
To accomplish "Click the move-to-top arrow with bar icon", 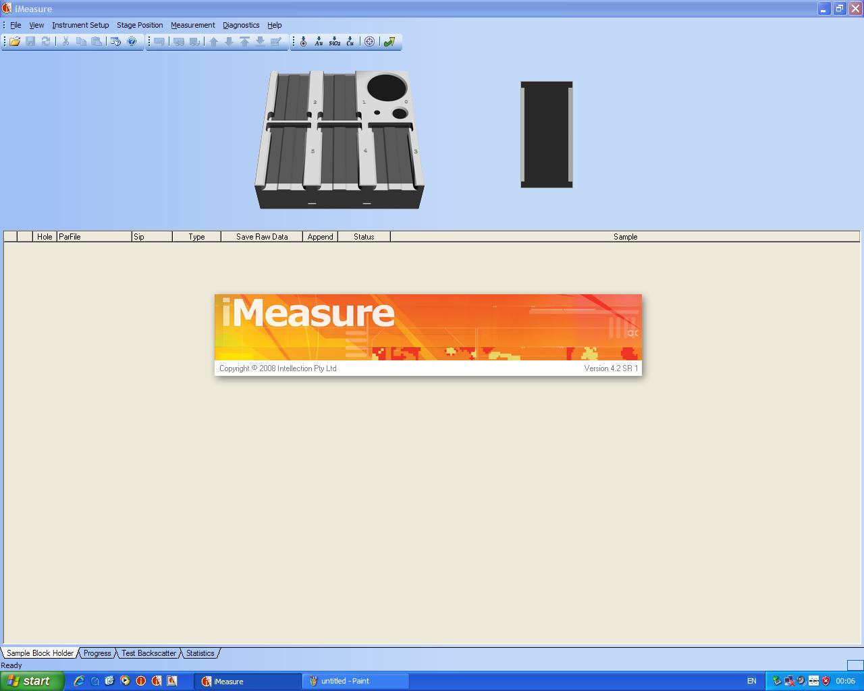I will tap(245, 42).
